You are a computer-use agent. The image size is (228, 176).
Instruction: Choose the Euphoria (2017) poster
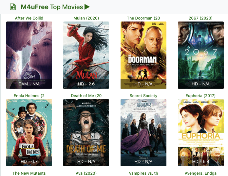point(201,132)
